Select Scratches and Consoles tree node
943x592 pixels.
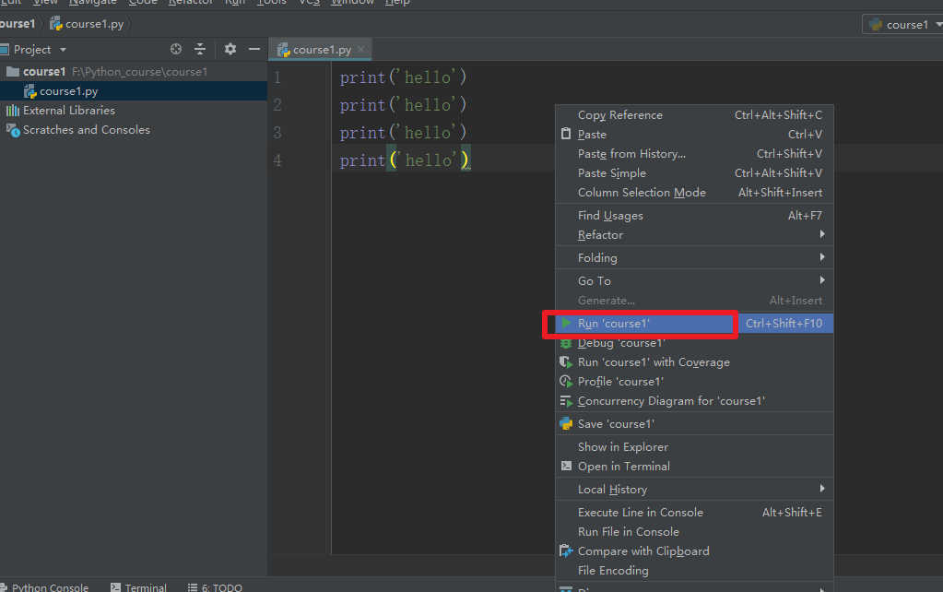[x=134, y=130]
